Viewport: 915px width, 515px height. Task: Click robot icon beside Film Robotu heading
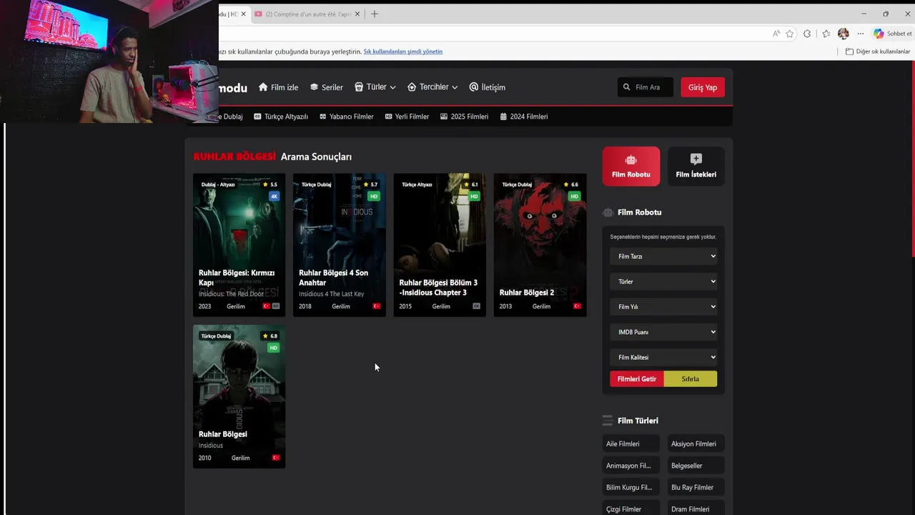[x=608, y=212]
